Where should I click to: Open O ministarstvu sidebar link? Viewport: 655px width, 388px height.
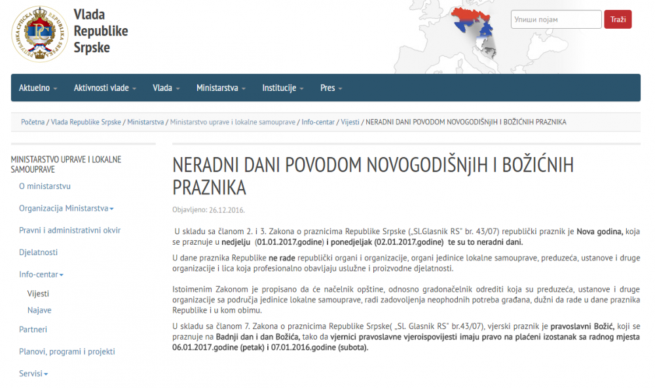click(x=45, y=186)
